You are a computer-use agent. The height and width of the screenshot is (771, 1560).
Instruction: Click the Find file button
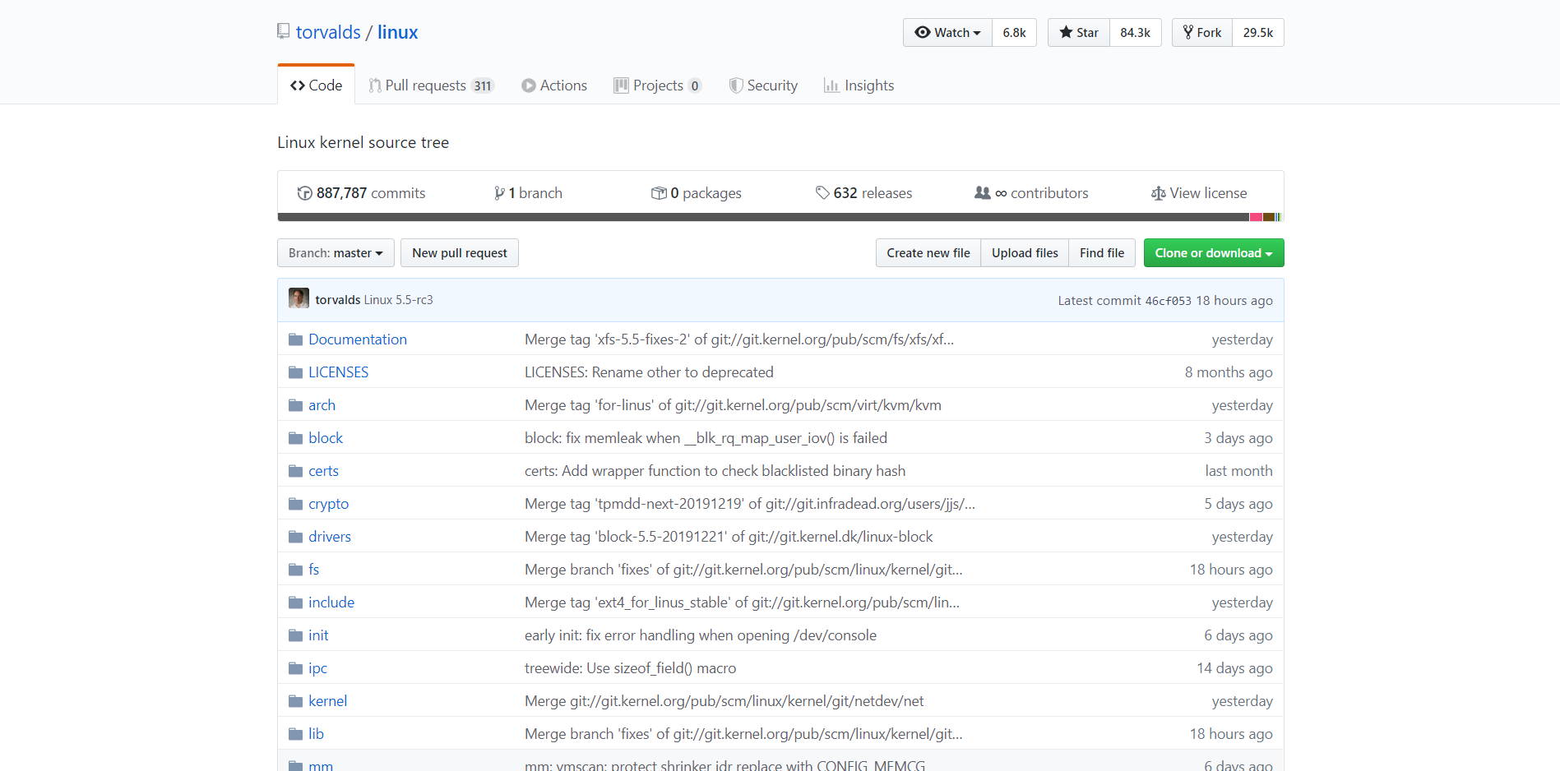coord(1101,253)
